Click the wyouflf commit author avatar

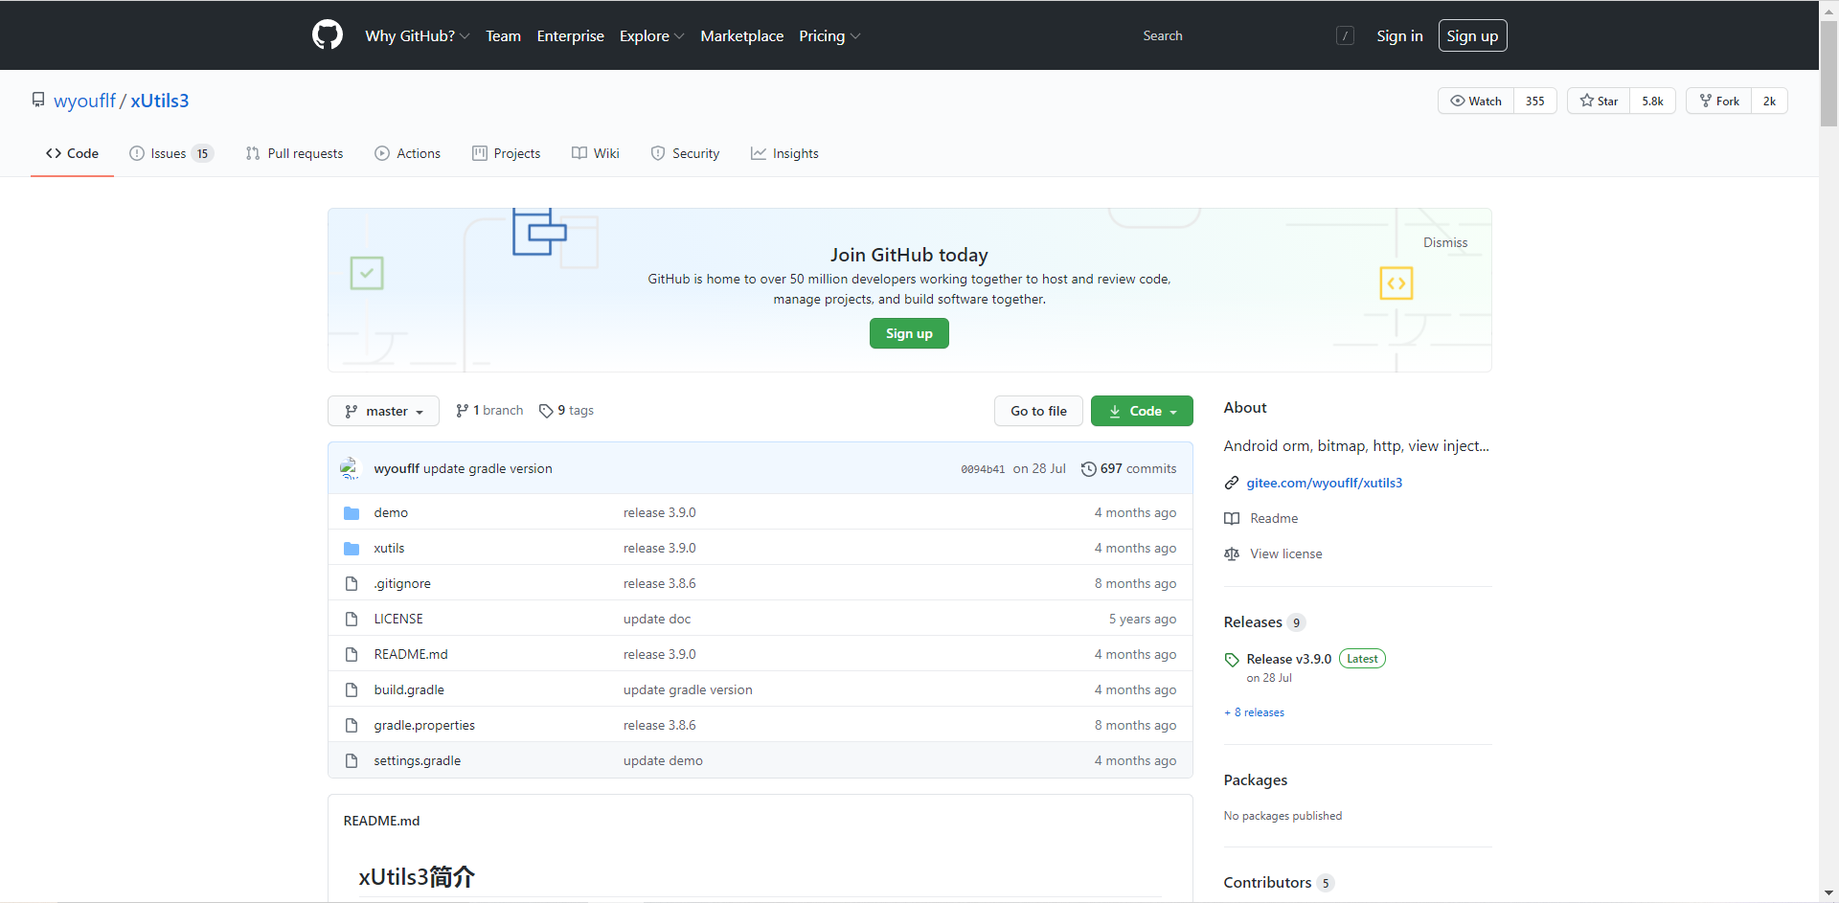[x=350, y=468]
